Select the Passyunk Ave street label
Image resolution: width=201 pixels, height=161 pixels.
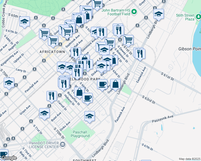[x=163, y=119]
